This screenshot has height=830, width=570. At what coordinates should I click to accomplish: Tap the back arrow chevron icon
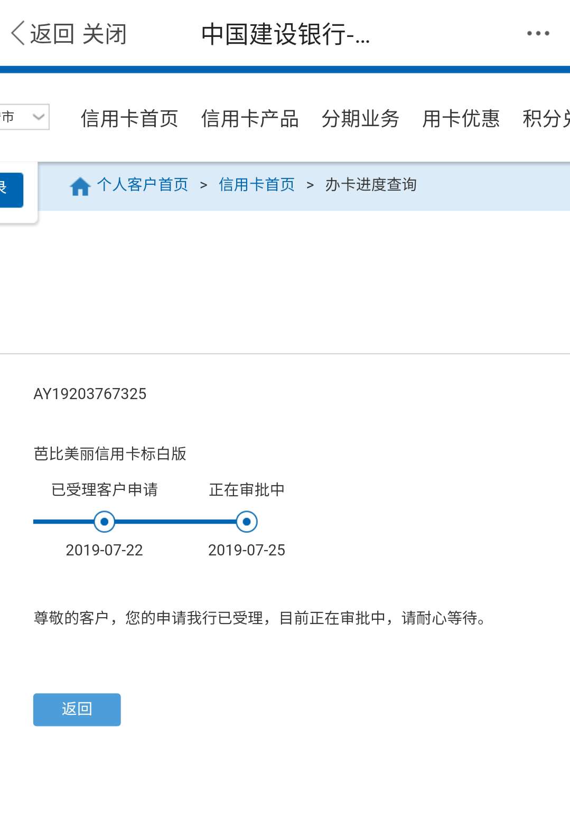(x=18, y=33)
